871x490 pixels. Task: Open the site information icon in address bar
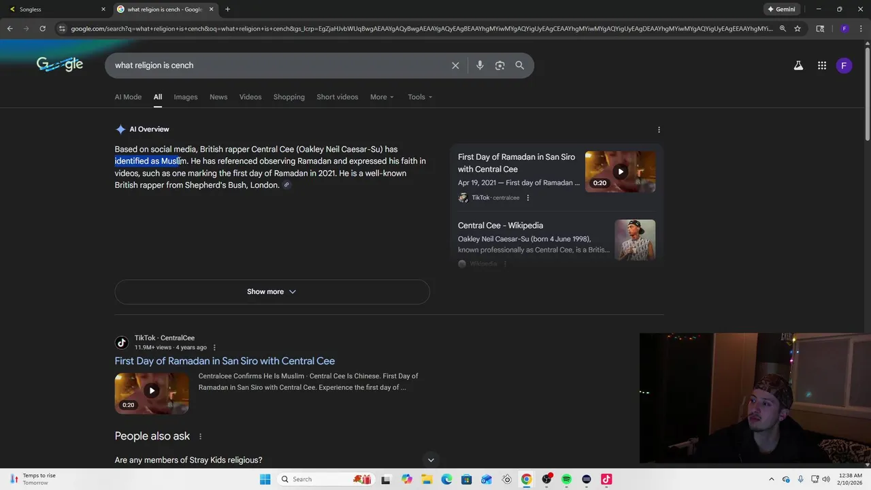coord(62,29)
